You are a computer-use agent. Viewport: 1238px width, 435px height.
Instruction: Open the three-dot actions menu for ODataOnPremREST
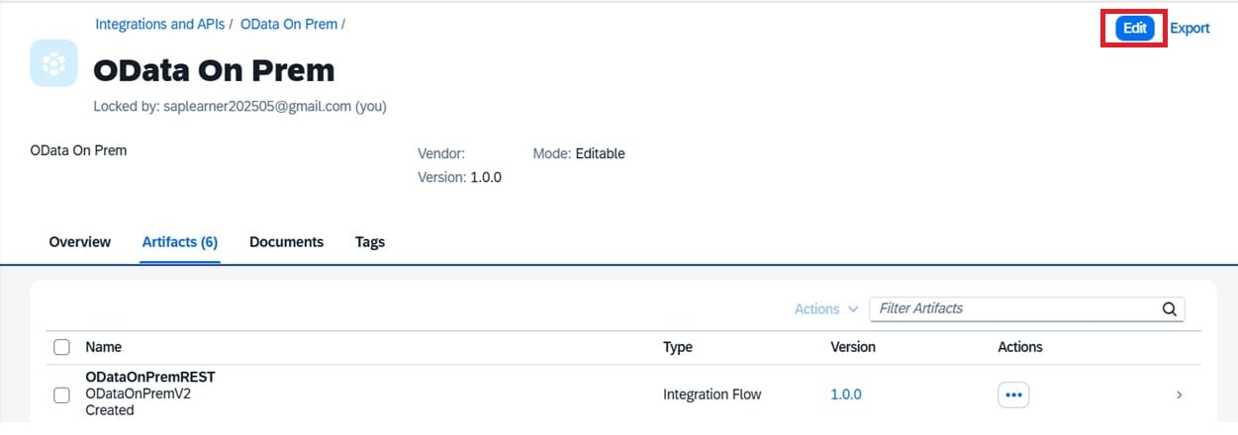click(x=1012, y=394)
